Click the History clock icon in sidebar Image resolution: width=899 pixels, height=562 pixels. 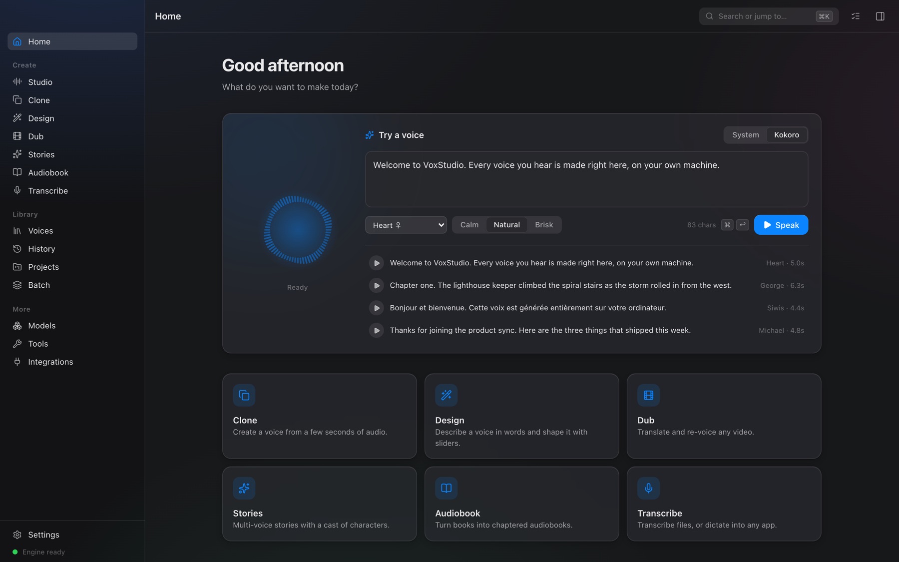(x=17, y=249)
